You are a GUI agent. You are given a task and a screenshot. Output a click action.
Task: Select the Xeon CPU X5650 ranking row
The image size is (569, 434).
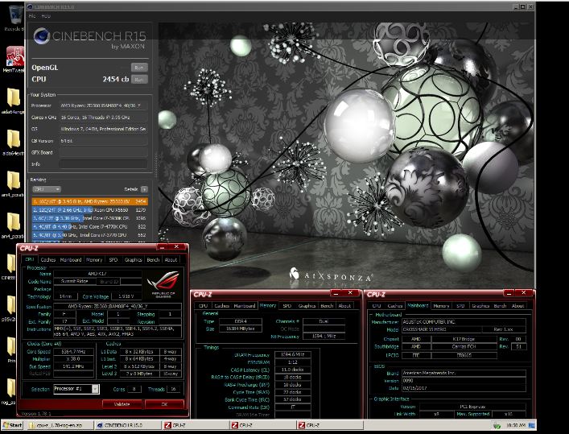click(89, 209)
